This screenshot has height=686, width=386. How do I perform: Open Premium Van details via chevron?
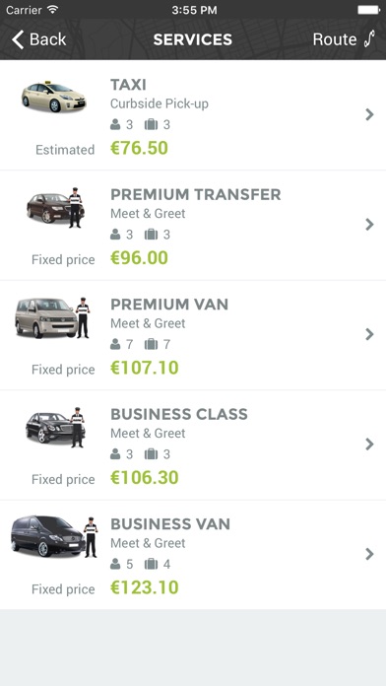tap(370, 334)
